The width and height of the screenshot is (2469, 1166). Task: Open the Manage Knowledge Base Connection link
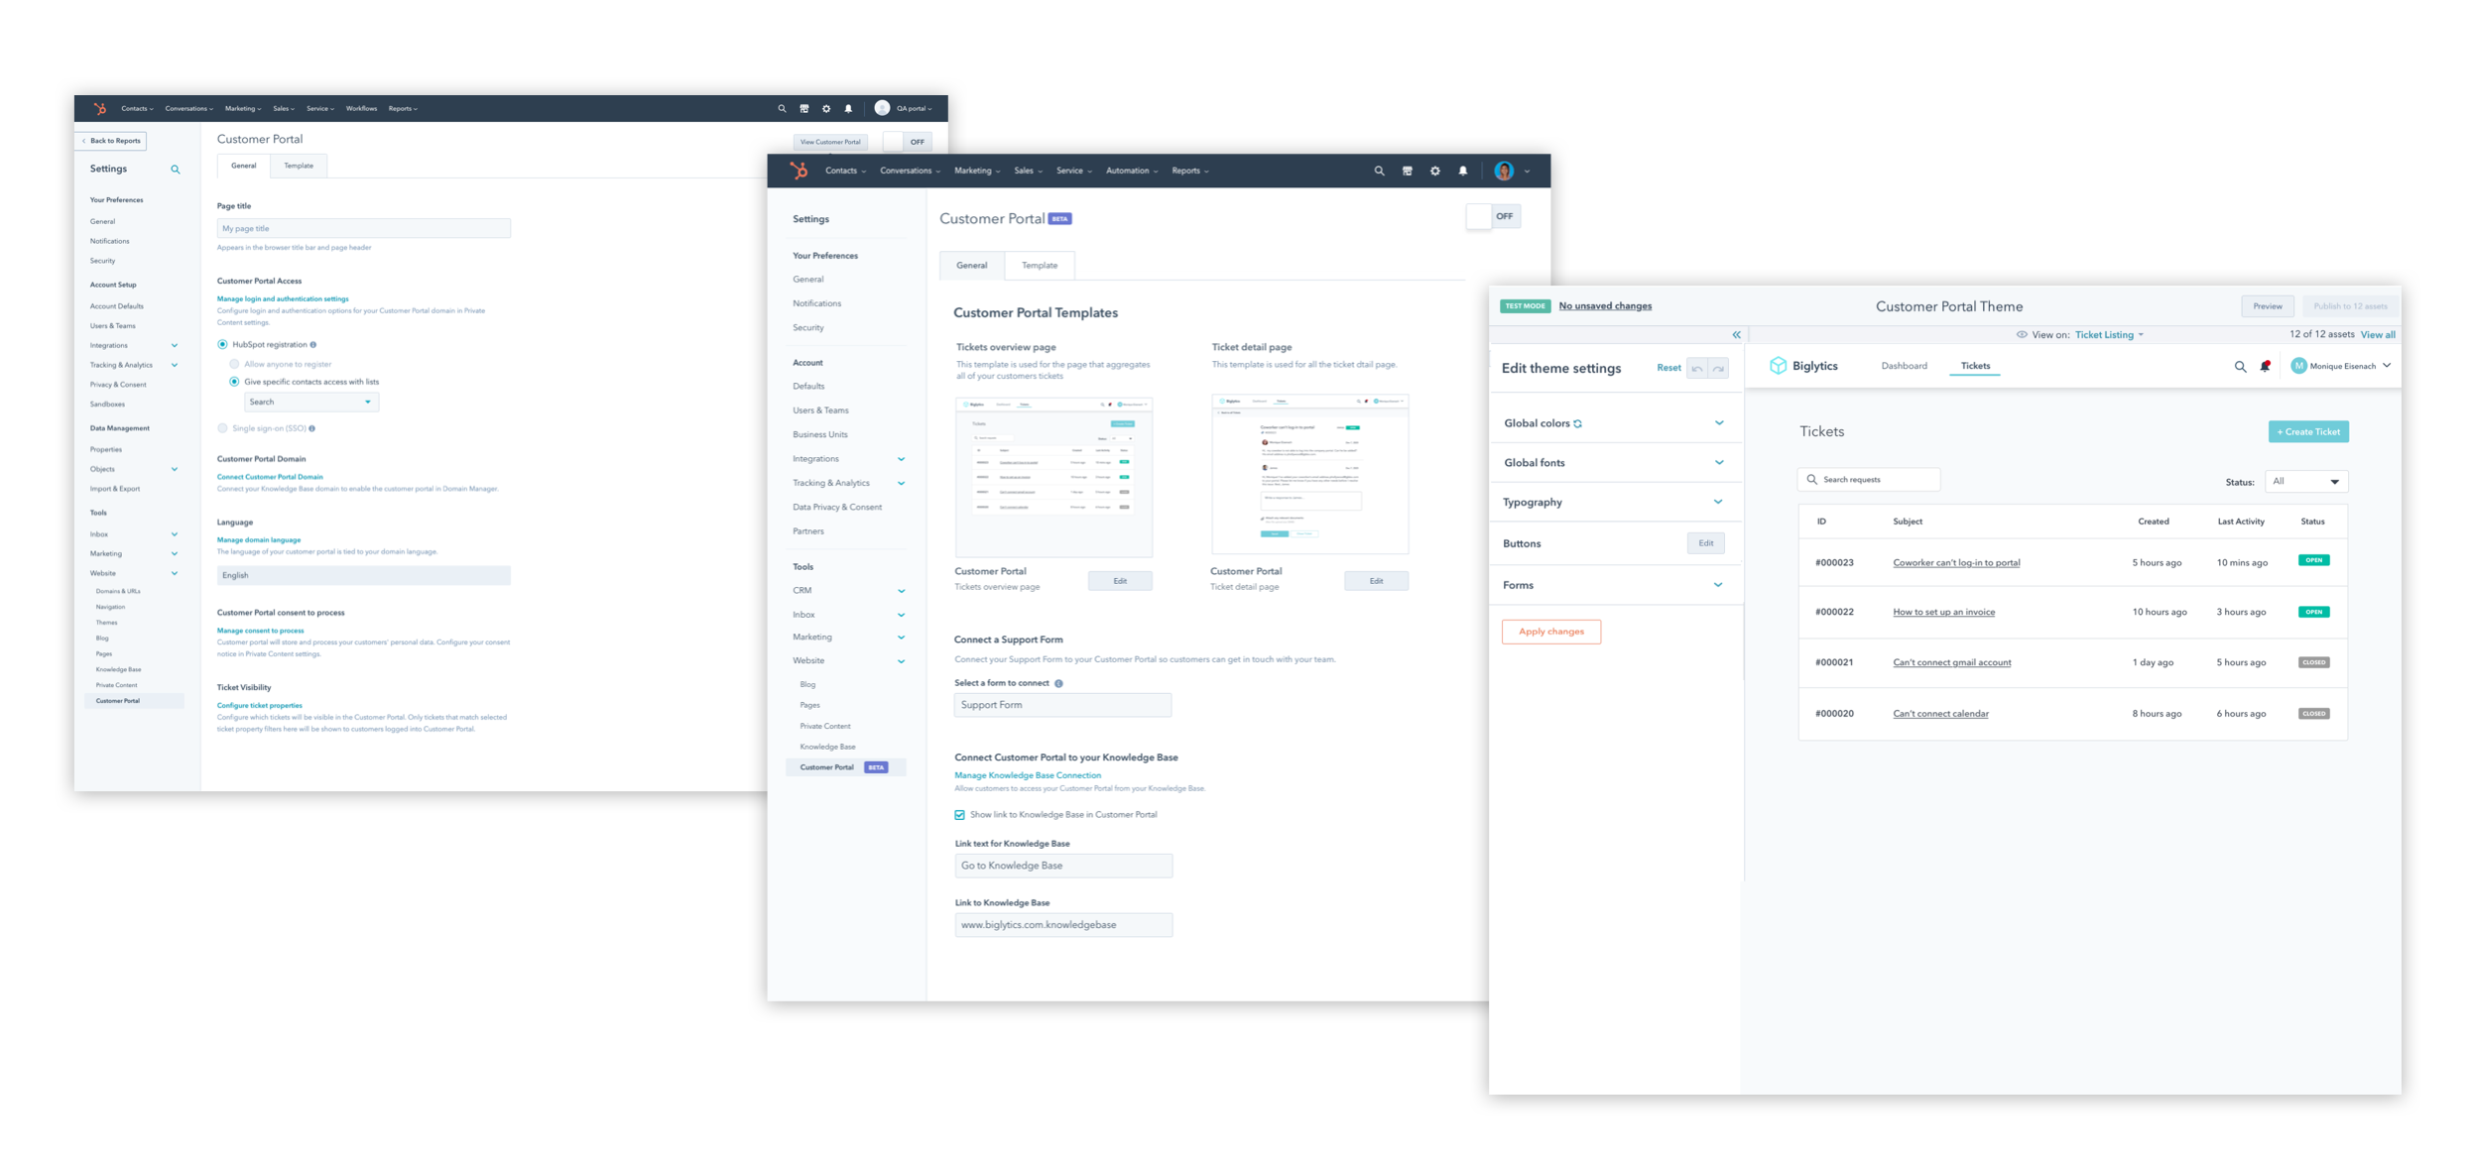click(1027, 775)
